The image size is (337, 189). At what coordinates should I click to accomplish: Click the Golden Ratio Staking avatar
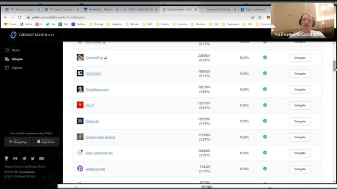(80, 136)
